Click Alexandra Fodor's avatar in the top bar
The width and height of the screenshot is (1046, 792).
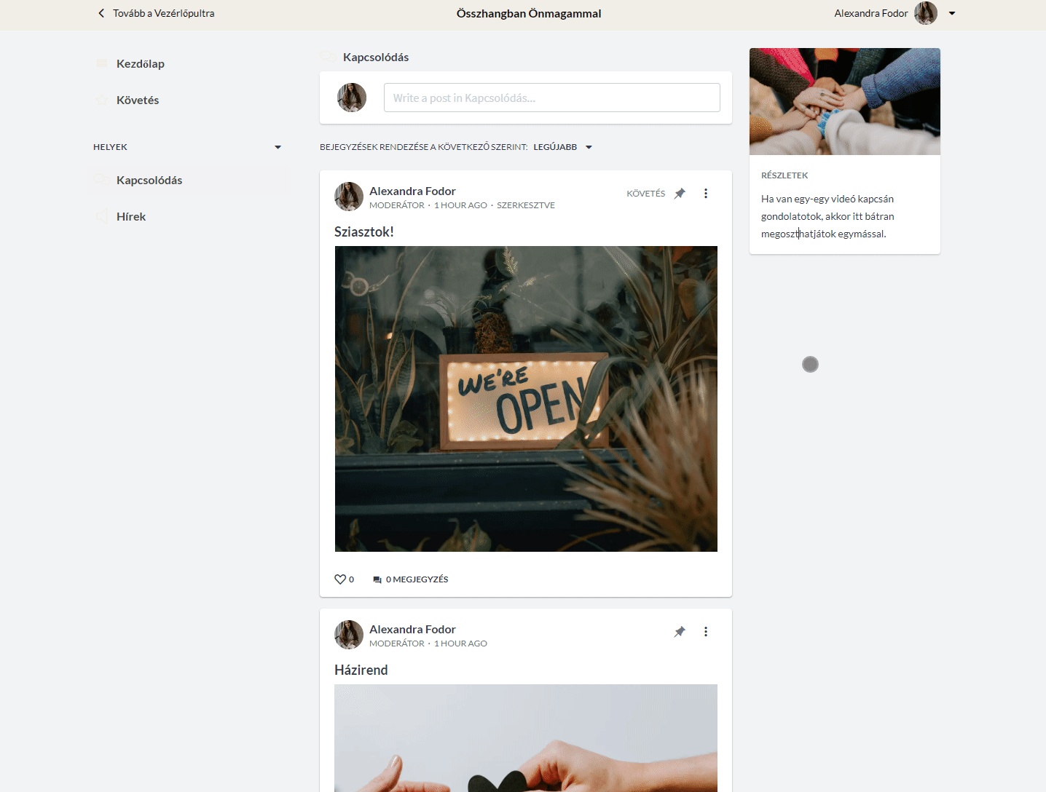click(926, 13)
